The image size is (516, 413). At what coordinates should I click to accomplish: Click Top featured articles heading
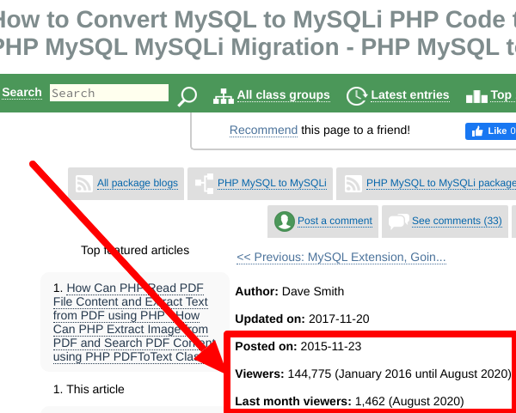point(135,251)
